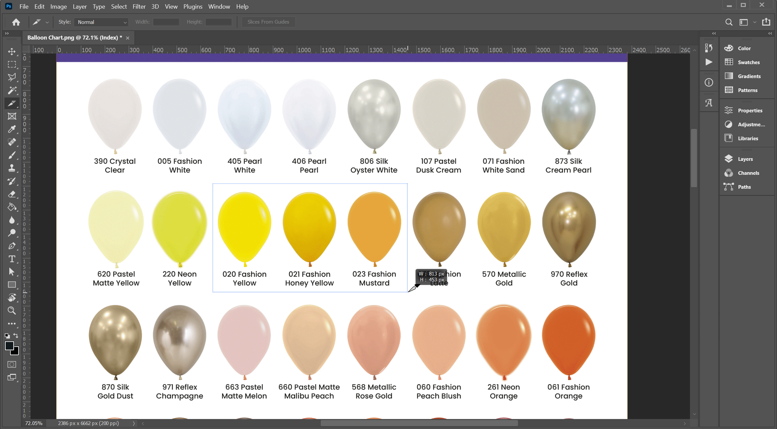Open the Swatches panel
777x429 pixels.
pyautogui.click(x=748, y=62)
